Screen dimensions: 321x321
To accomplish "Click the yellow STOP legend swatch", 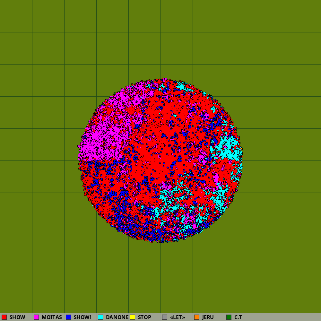I will pos(133,317).
